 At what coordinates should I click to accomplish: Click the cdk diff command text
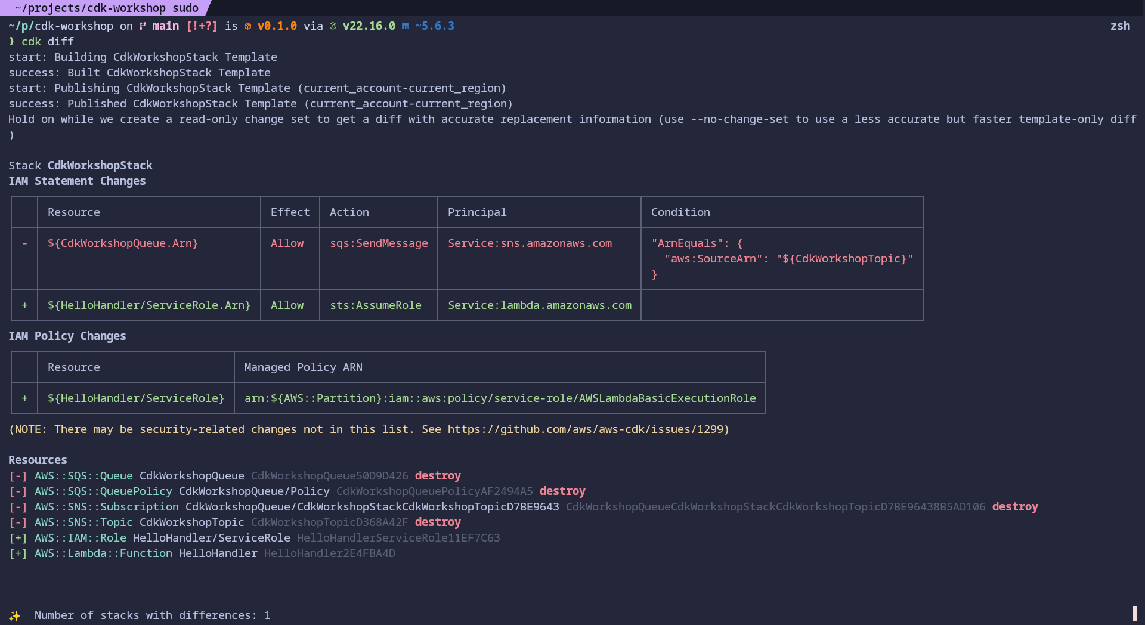[x=48, y=42]
